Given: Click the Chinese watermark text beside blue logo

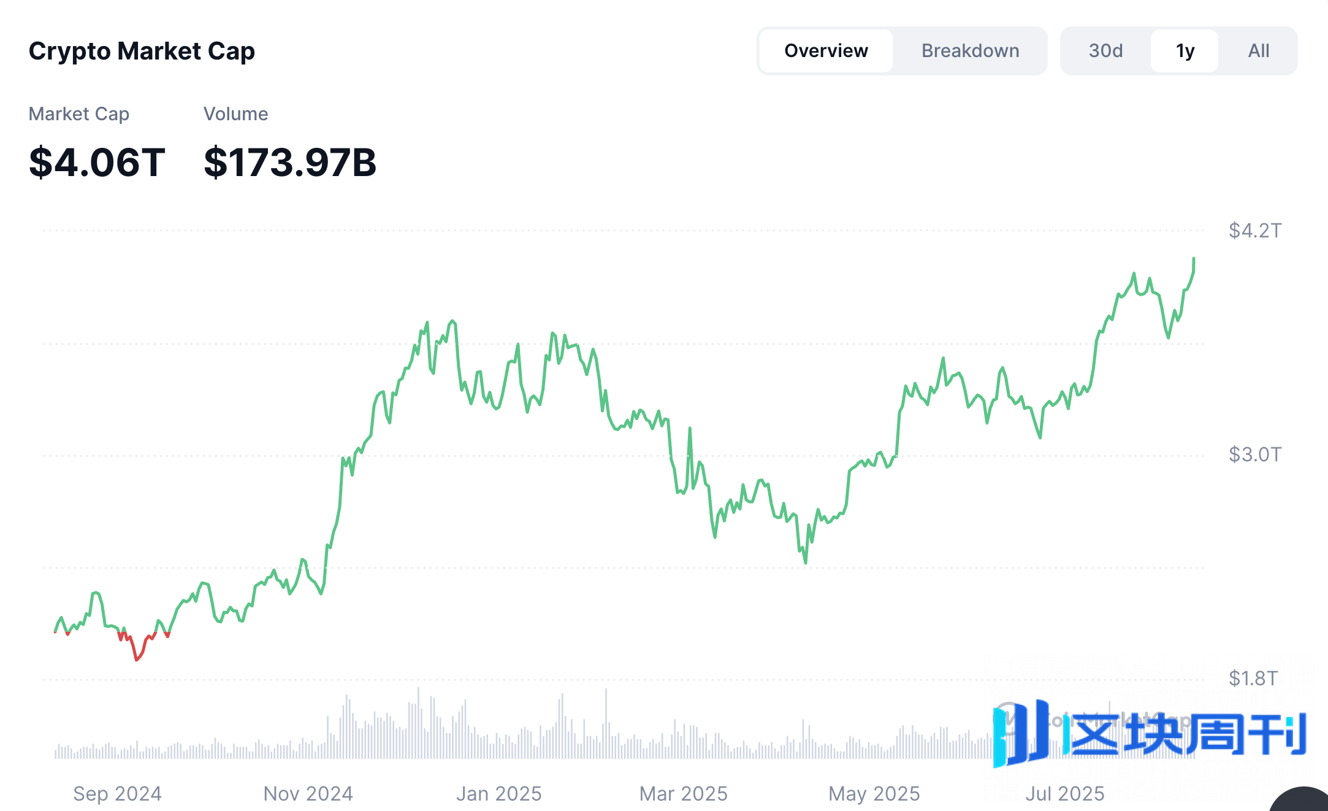Looking at the screenshot, I should pos(1186,733).
